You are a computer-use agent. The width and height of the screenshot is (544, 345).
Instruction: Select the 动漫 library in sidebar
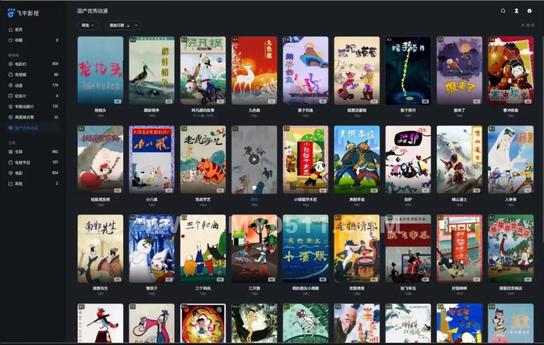(18, 85)
